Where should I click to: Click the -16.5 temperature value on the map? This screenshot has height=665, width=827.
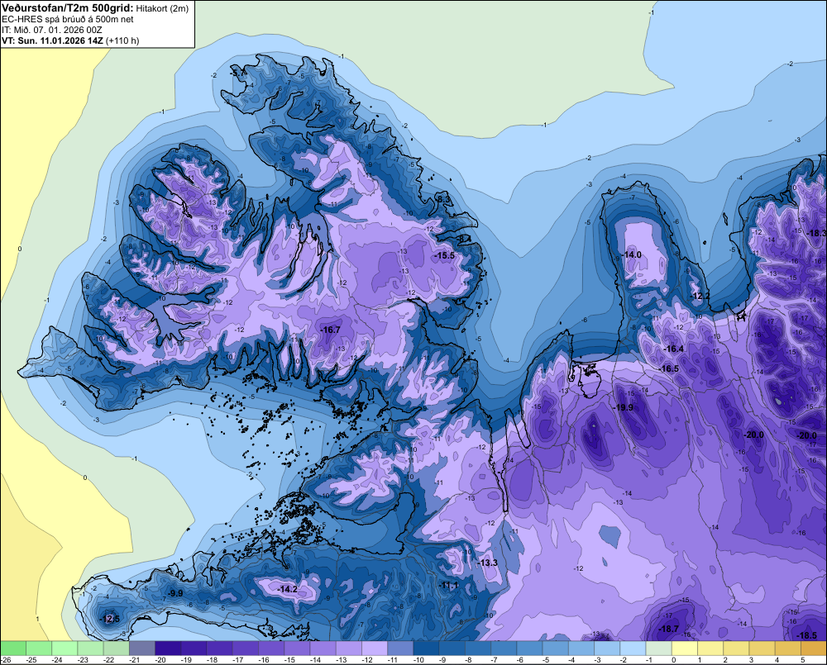pos(669,368)
